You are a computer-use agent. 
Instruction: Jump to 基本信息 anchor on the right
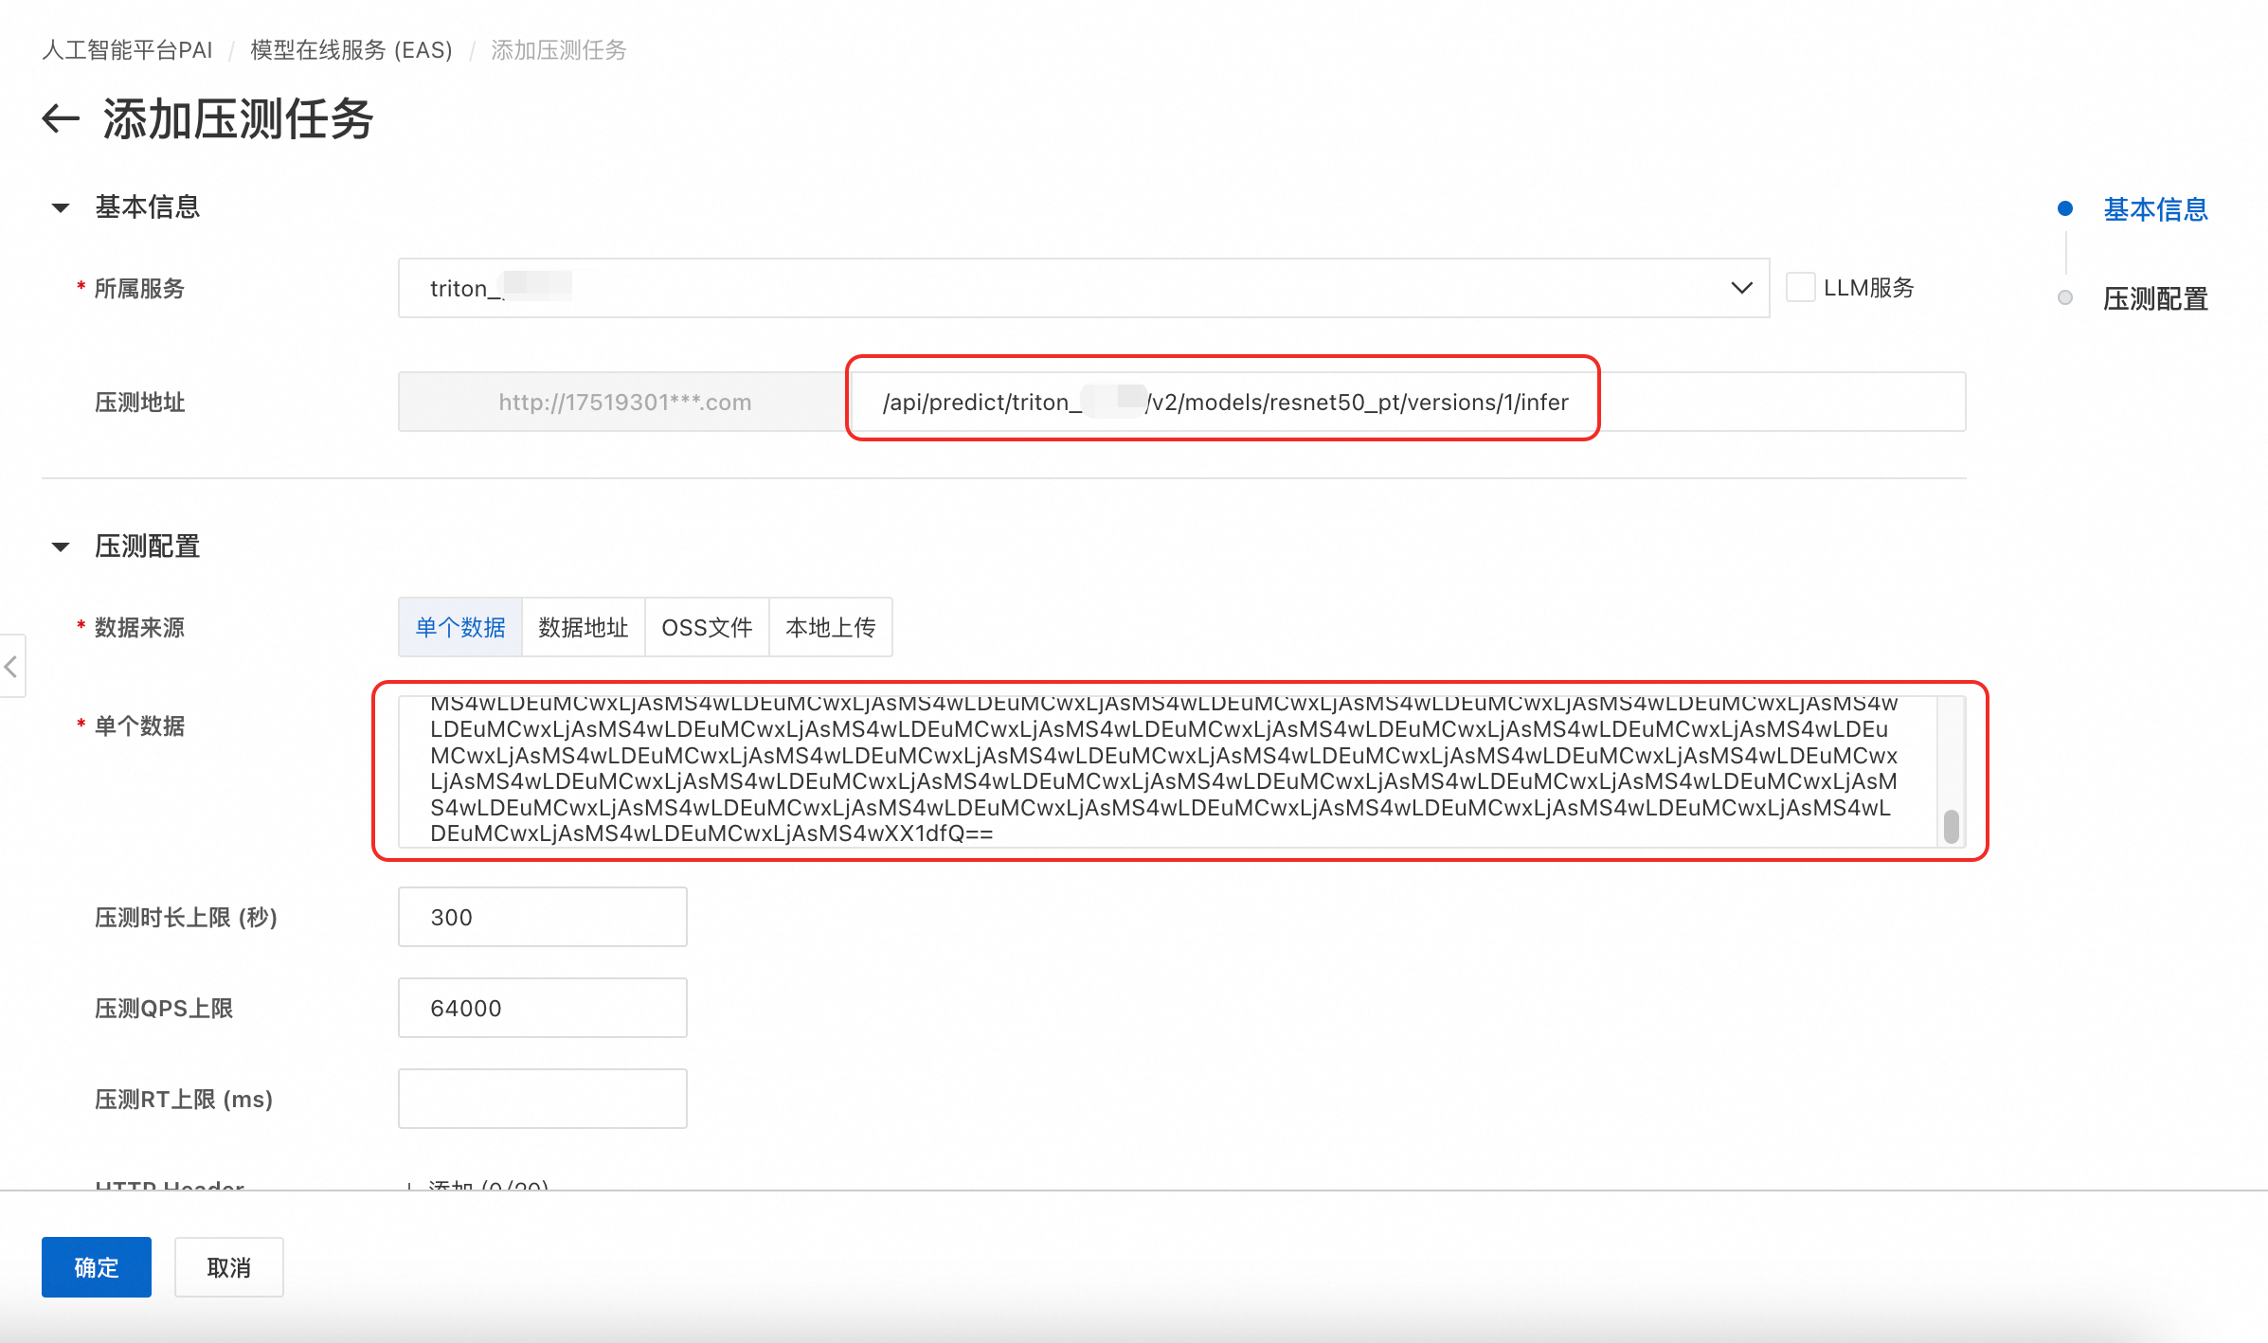pos(2155,209)
